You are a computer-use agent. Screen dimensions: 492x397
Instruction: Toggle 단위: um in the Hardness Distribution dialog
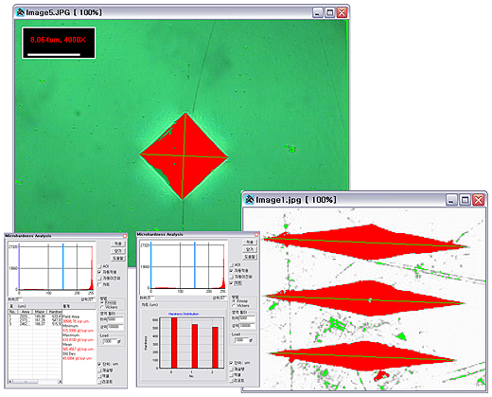coord(232,363)
